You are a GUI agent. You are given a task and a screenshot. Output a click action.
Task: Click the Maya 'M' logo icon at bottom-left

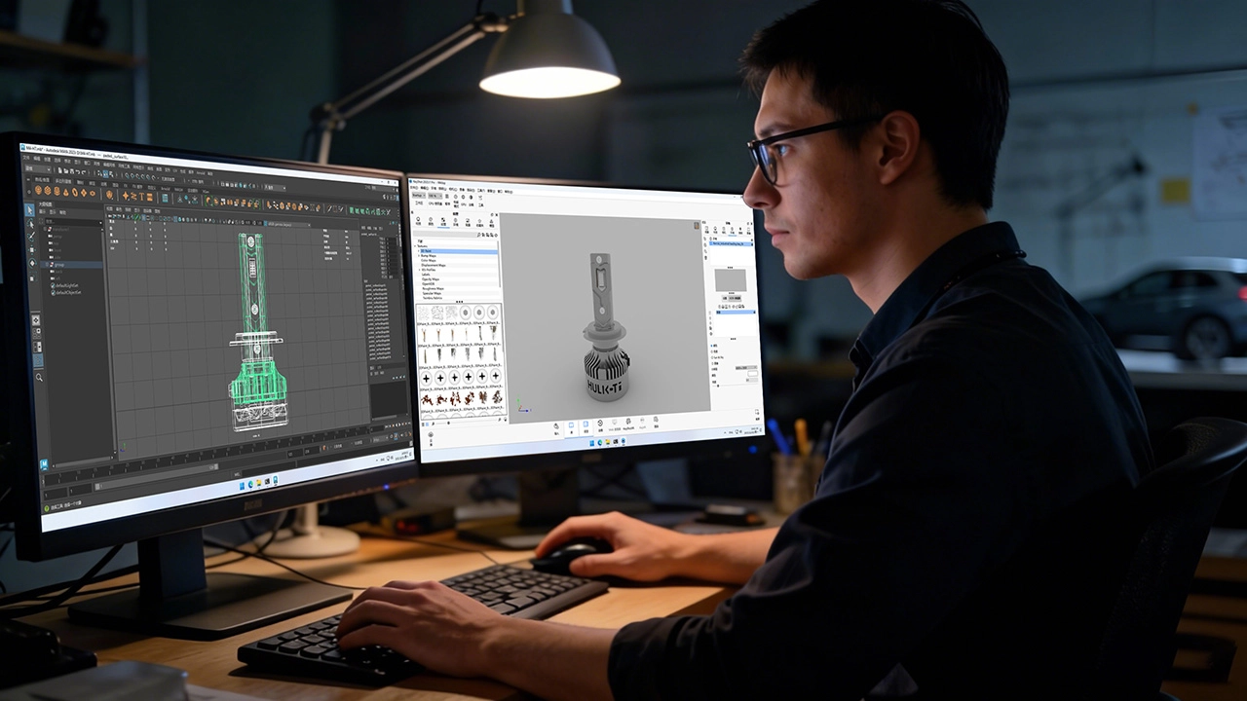click(x=44, y=465)
